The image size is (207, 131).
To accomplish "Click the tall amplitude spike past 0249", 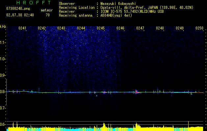I will (188, 124).
